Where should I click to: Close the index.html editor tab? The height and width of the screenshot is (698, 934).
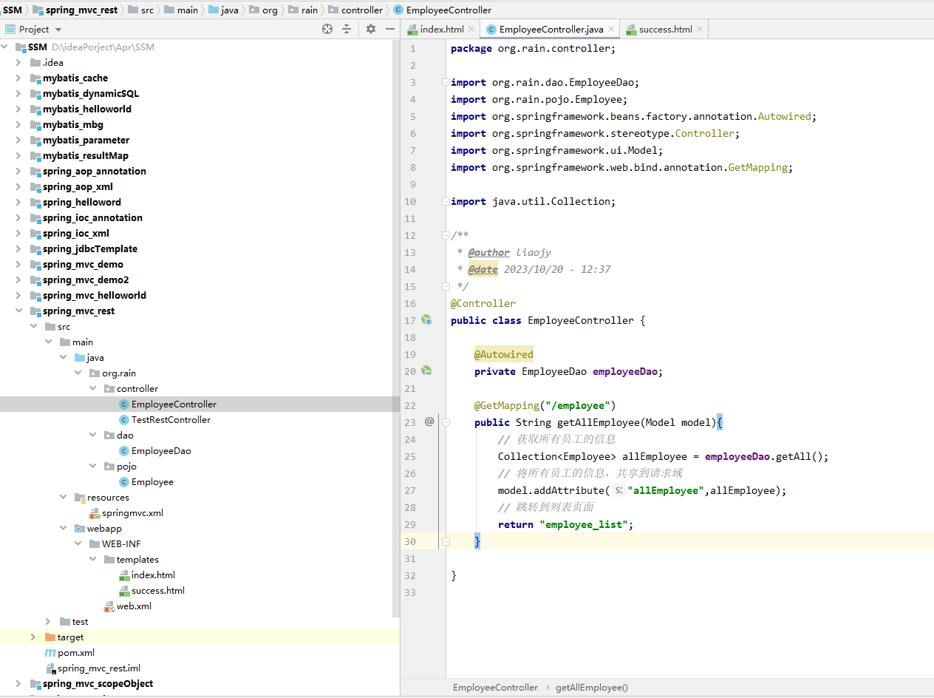(x=471, y=30)
